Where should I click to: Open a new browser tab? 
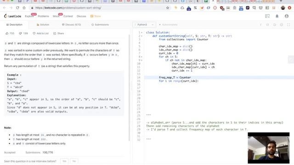click(281, 1)
